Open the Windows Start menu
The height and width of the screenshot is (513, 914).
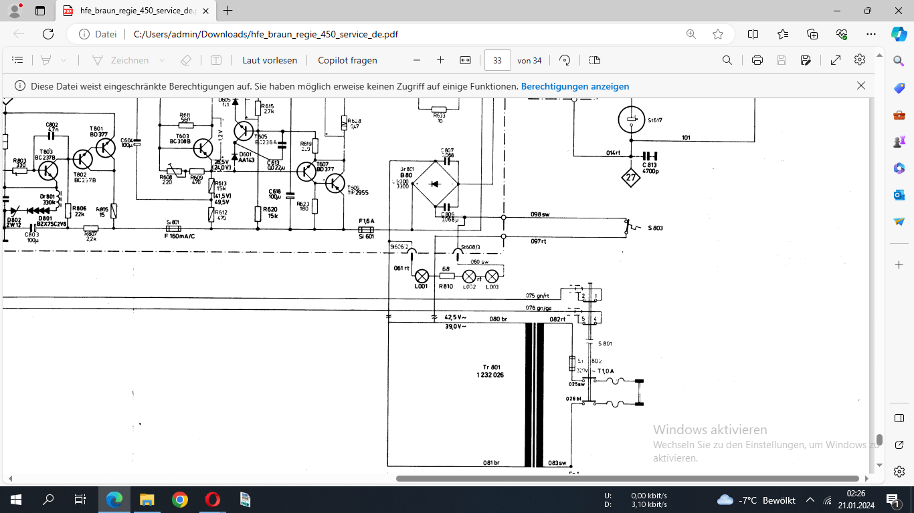click(x=16, y=500)
